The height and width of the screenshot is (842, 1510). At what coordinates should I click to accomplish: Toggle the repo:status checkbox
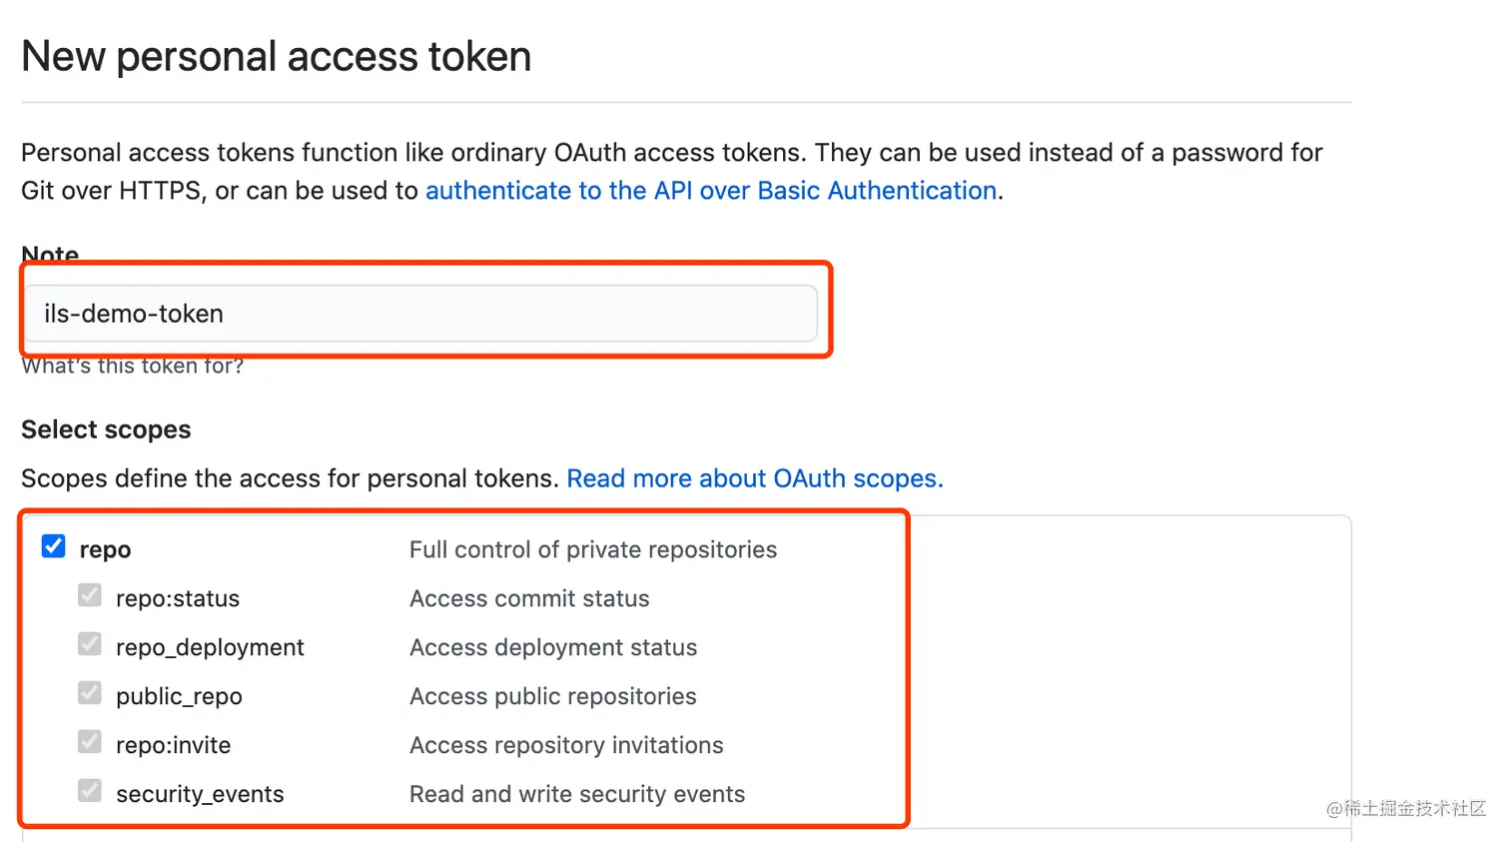90,595
